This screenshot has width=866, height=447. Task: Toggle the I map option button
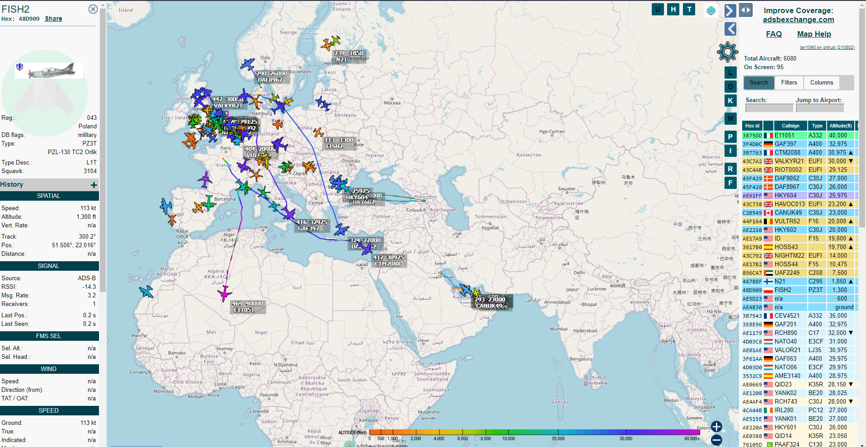pos(730,151)
